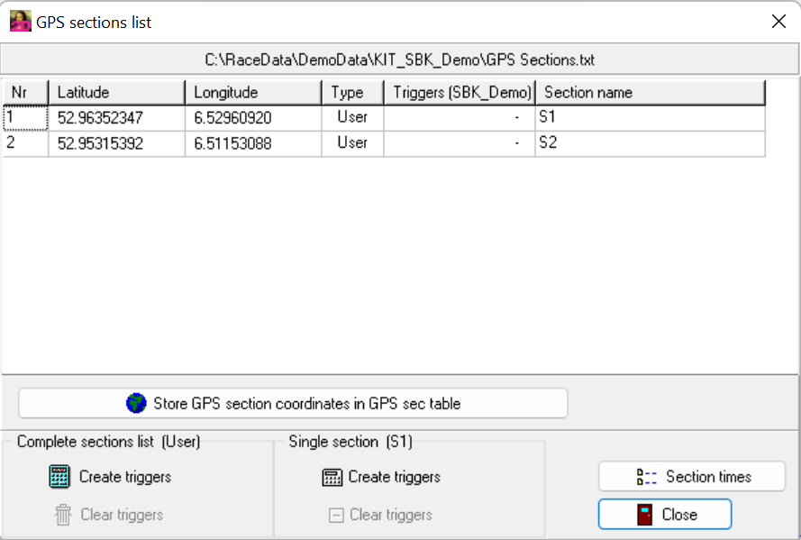This screenshot has height=540, width=801.
Task: Open the GPS Sections.txt file path bar
Action: [x=399, y=60]
